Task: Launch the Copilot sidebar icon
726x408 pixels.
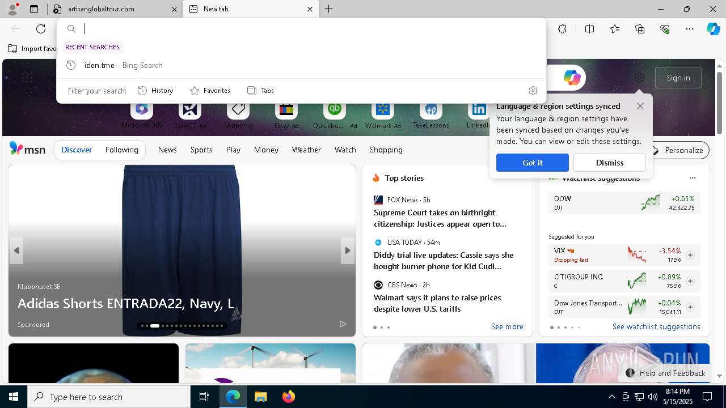Action: [x=713, y=29]
